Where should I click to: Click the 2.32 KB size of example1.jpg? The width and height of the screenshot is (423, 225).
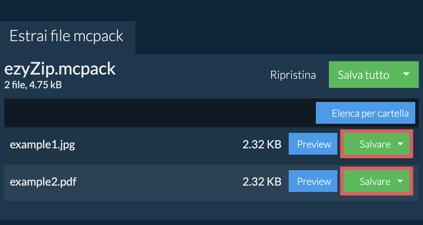[x=262, y=144]
